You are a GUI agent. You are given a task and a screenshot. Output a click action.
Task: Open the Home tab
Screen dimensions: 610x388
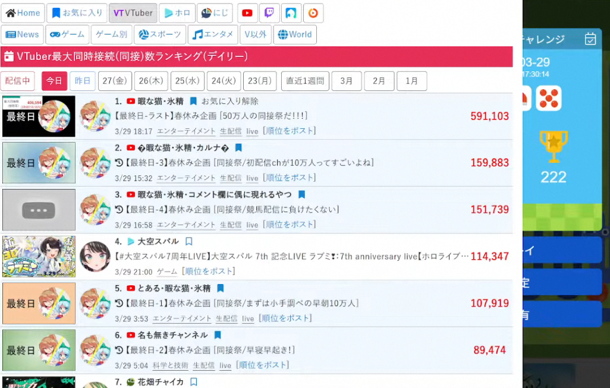(x=23, y=13)
